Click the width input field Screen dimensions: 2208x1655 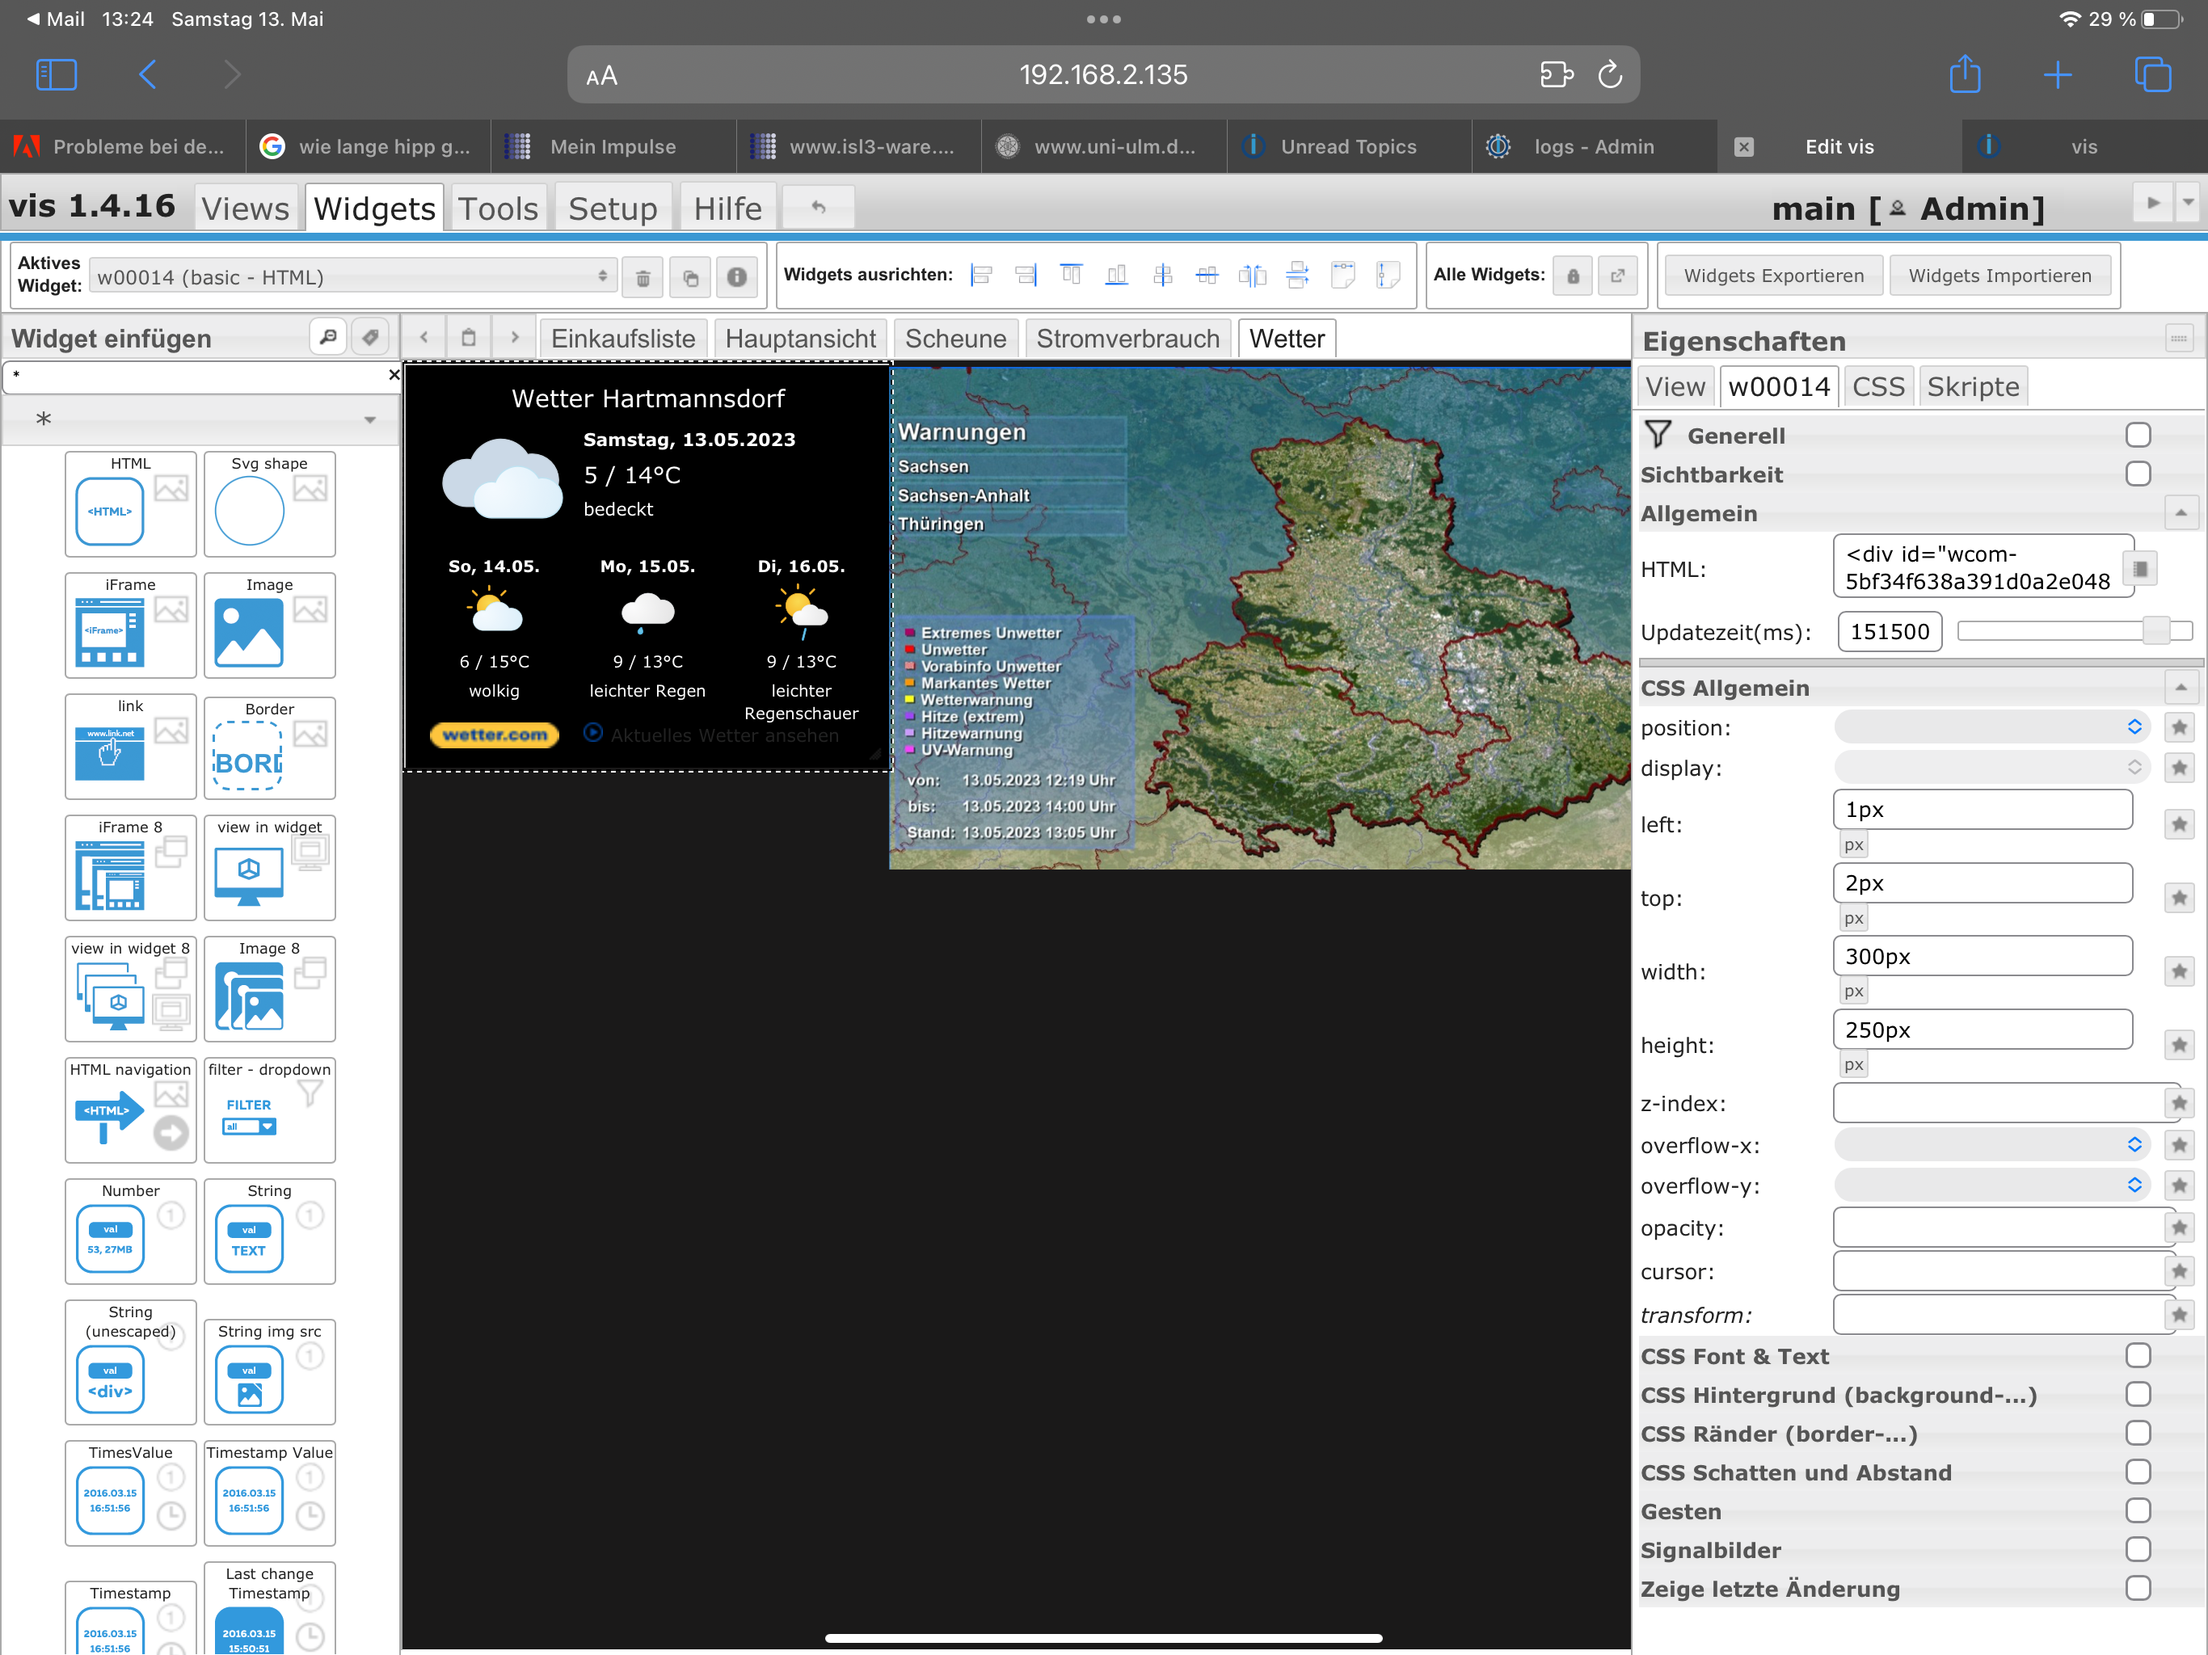(1982, 956)
